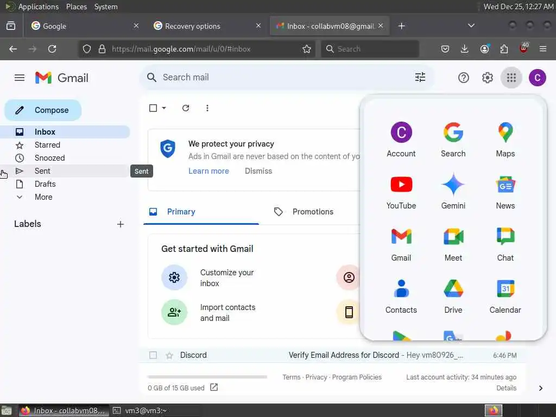Open the Drafts folder
This screenshot has height=417, width=556.
coord(65,184)
